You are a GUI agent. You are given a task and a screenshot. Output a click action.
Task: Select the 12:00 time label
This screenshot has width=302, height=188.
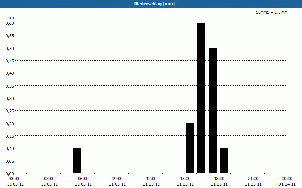[151, 179]
